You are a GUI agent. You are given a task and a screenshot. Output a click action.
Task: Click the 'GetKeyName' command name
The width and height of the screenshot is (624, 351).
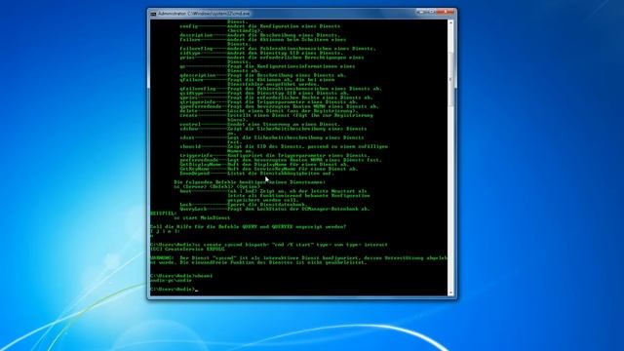pos(194,169)
